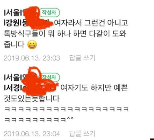Click the grinning face emoji
This screenshot has height=140, width=154.
point(32,44)
